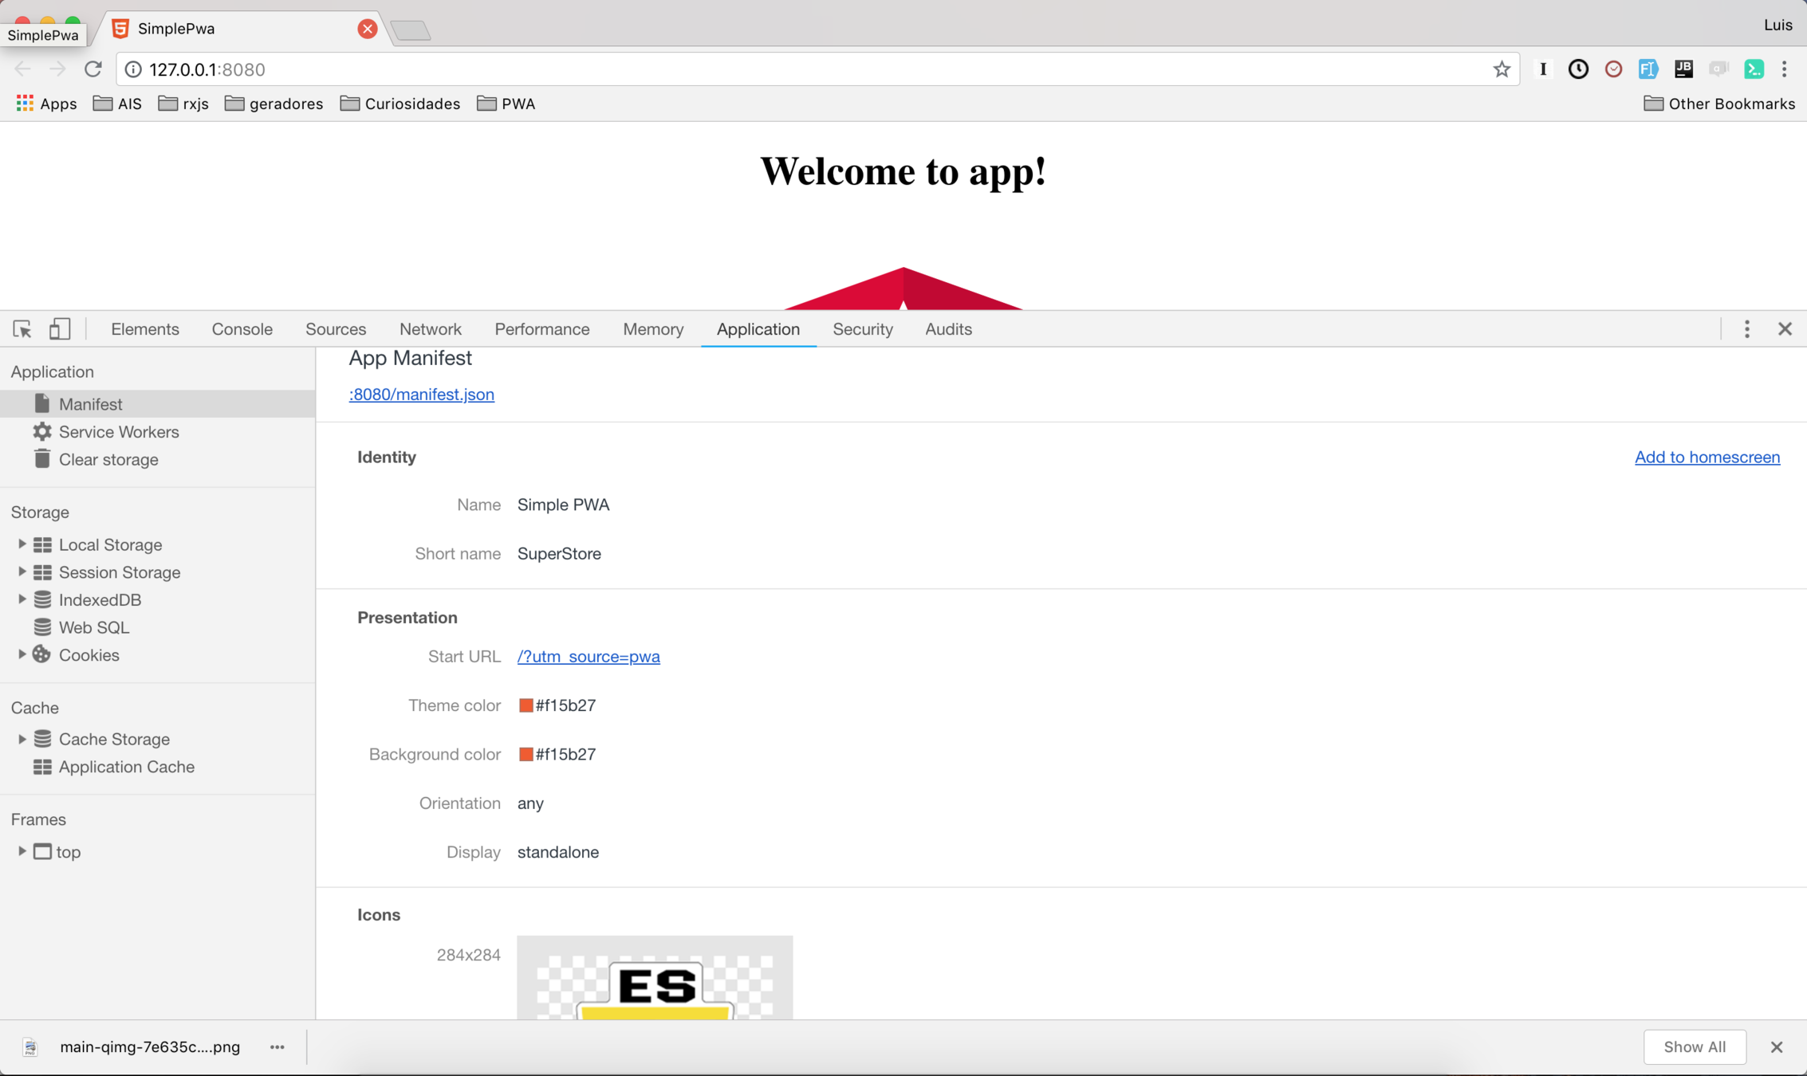Screen dimensions: 1807x1076
Task: Select Service Workers in sidebar
Action: pos(118,432)
